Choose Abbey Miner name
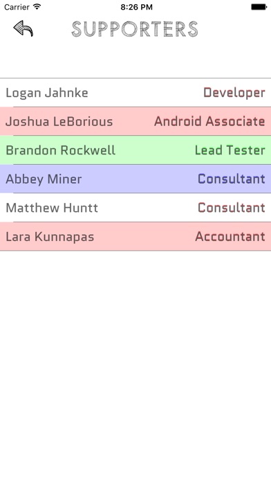This screenshot has height=482, width=271. [44, 179]
